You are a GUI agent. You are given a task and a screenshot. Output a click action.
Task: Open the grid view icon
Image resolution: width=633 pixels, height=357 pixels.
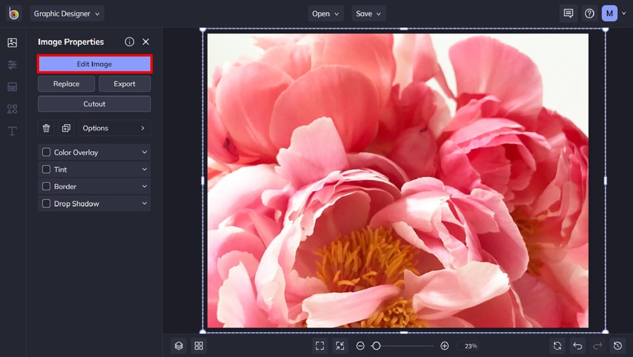tap(198, 346)
